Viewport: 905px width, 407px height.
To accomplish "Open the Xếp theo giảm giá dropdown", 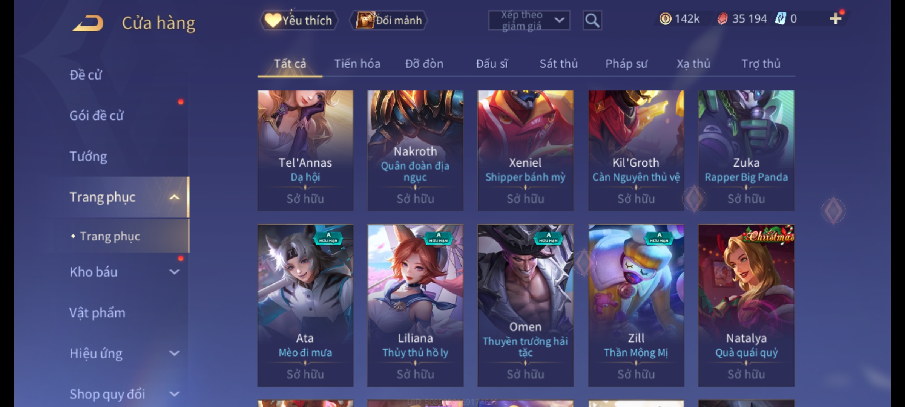I will point(529,20).
